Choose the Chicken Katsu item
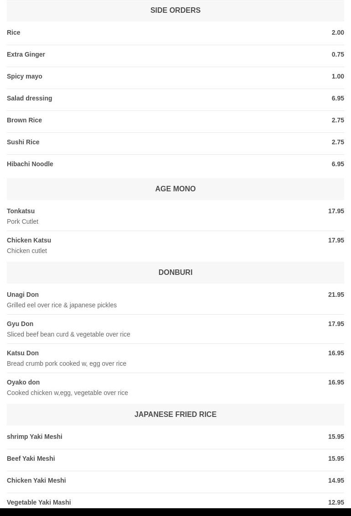The image size is (351, 516). 29,240
